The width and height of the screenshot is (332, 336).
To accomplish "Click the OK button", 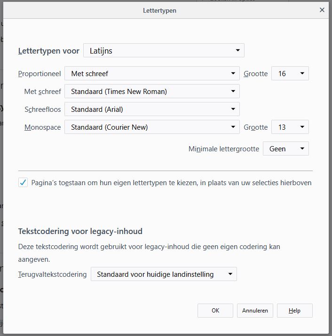I will click(215, 311).
